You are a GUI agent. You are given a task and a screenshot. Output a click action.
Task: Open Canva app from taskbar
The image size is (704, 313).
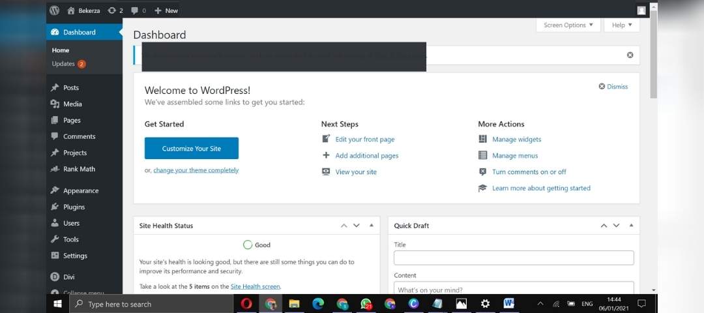(413, 304)
